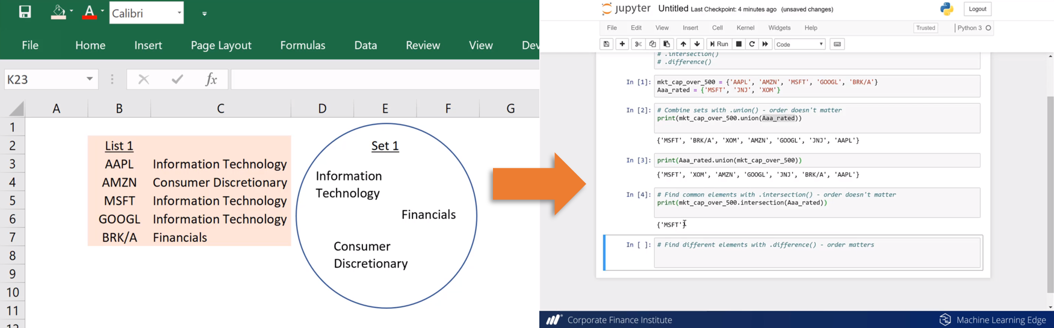
Task: Click the Logout button
Action: [x=977, y=9]
